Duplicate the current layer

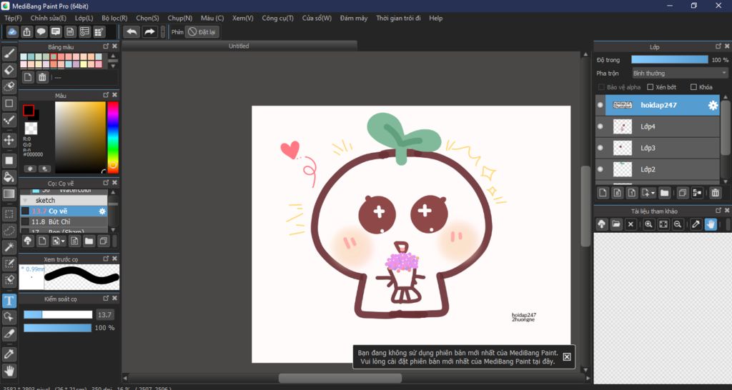683,193
